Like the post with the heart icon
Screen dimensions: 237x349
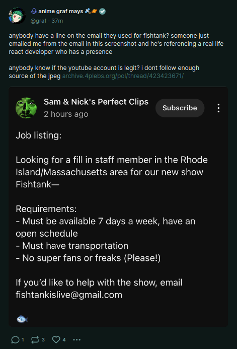pyautogui.click(x=56, y=339)
